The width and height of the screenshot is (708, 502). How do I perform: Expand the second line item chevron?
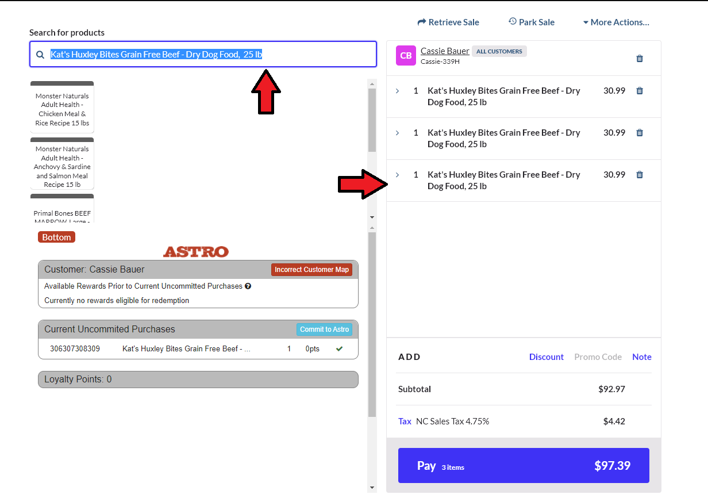coord(397,133)
